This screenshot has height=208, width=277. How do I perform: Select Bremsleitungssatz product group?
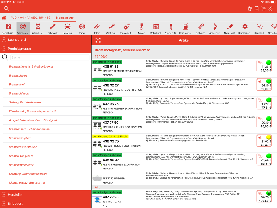point(21,156)
